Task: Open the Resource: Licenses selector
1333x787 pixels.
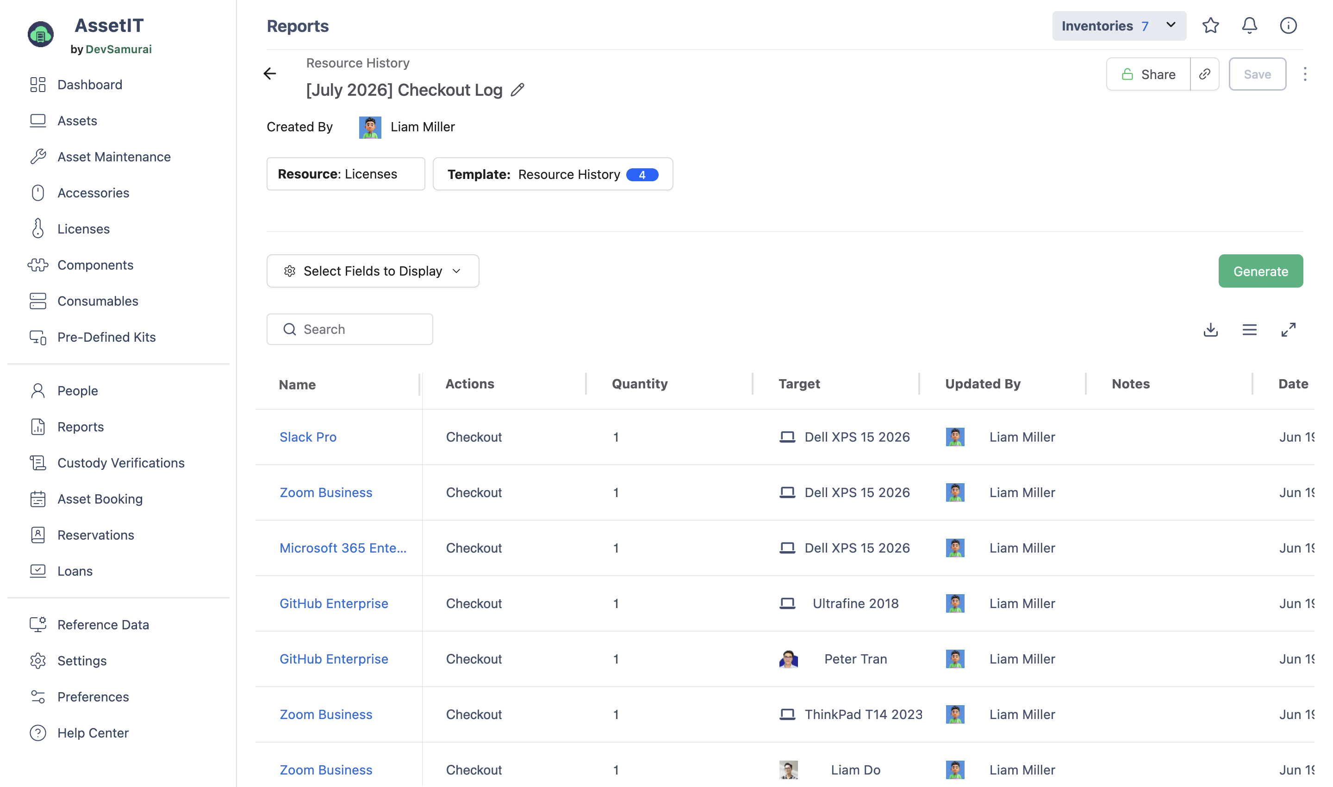Action: [x=346, y=174]
